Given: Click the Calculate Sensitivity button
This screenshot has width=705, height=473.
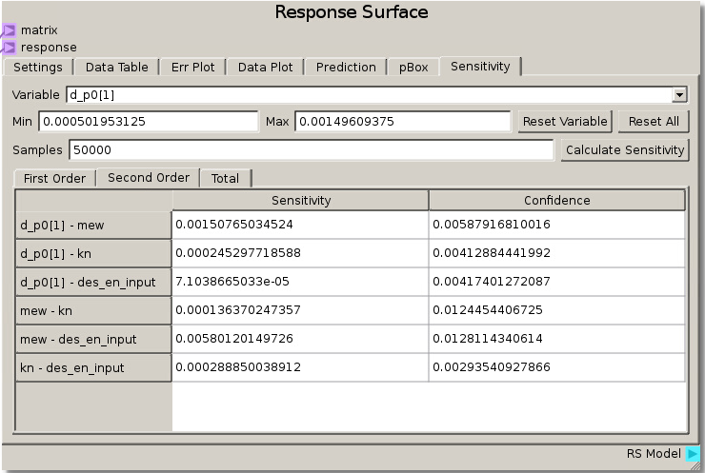Looking at the screenshot, I should coord(624,150).
